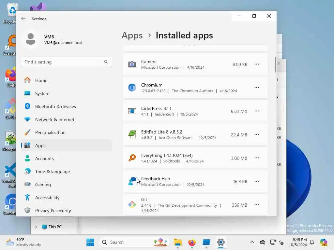This screenshot has width=334, height=250.
Task: Open Accounts settings
Action: 67,159
